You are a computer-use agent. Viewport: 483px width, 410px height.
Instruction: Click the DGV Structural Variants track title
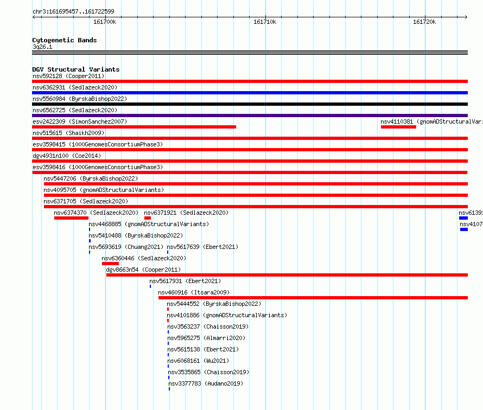pos(76,69)
